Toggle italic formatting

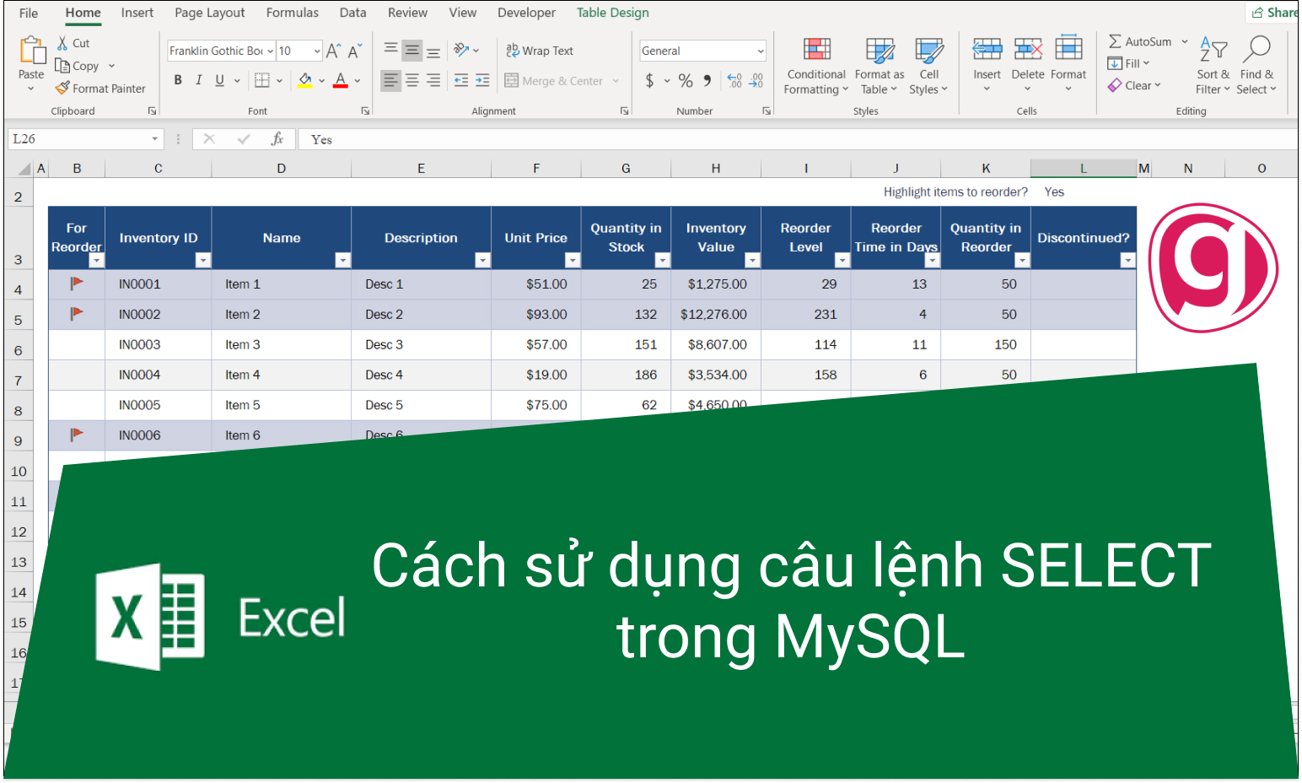pos(198,80)
